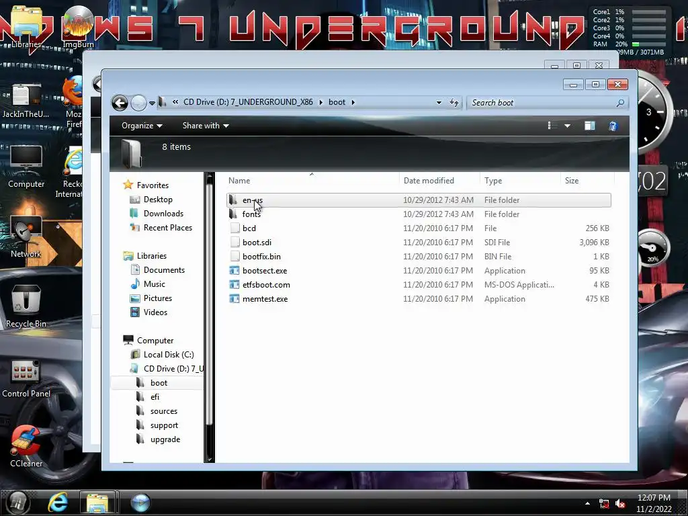
Task: Select Libraries in navigation pane
Action: click(151, 256)
